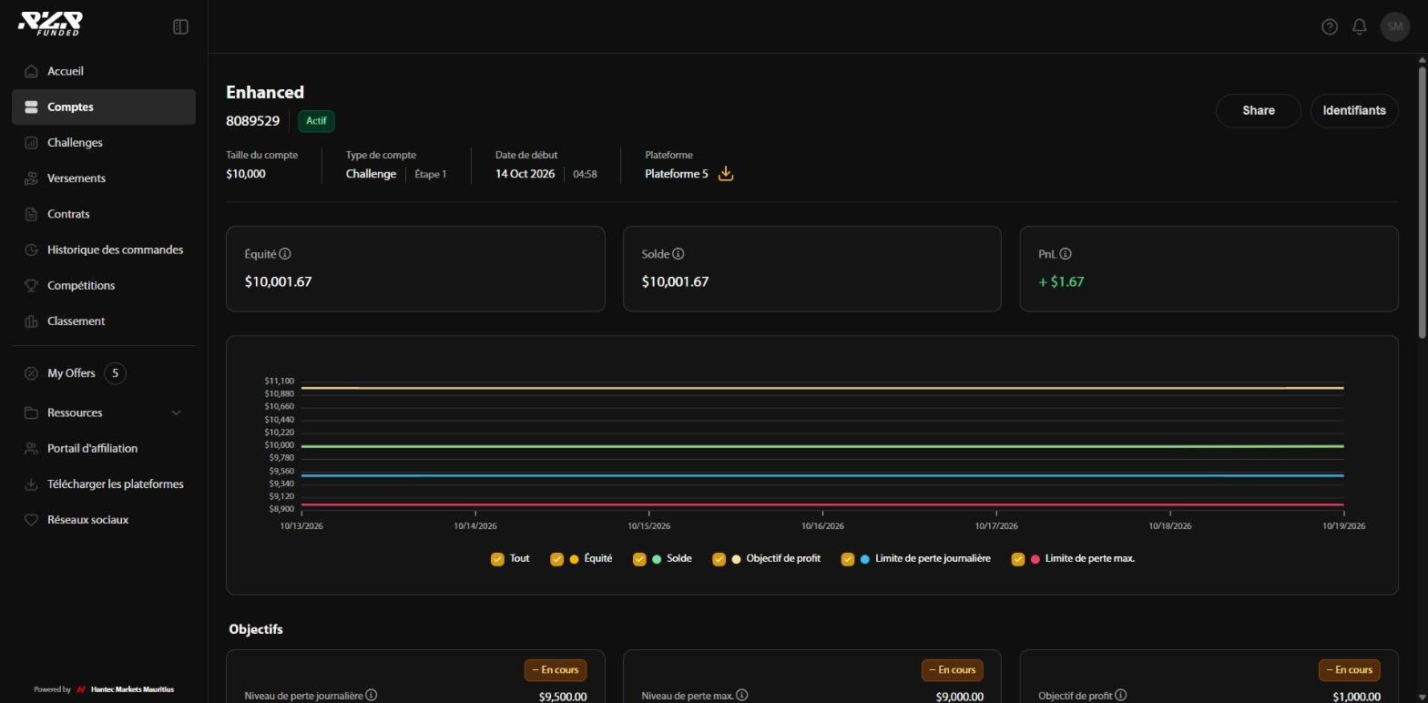Open Télécharger les plateformes
The height and width of the screenshot is (703, 1428).
tap(104, 484)
